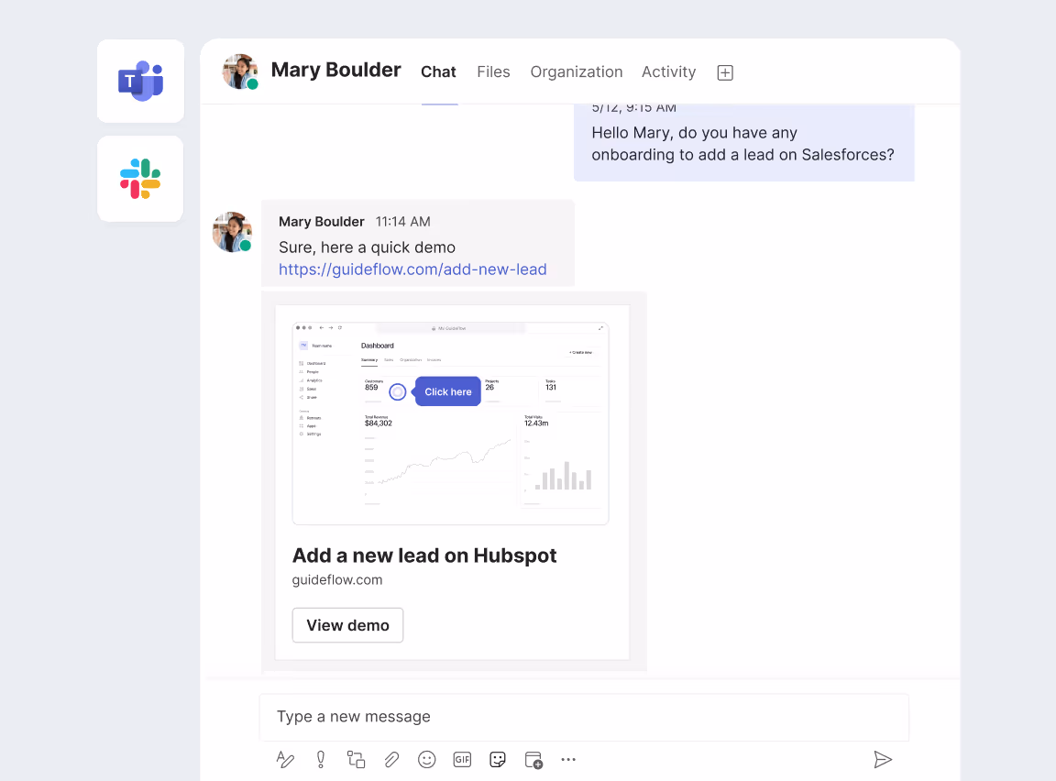The height and width of the screenshot is (781, 1056).
Task: Switch to the Files tab
Action: pos(494,72)
